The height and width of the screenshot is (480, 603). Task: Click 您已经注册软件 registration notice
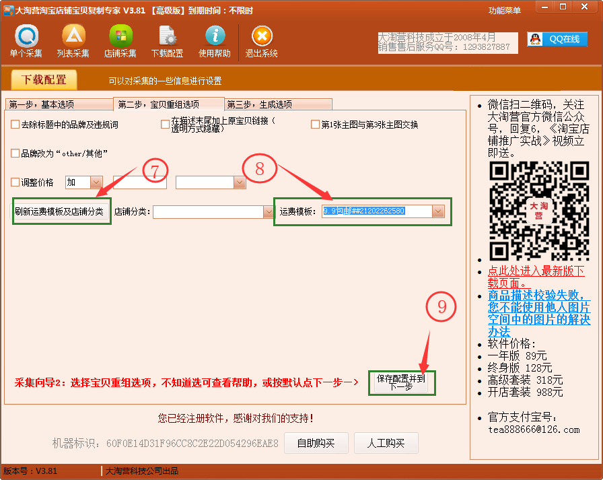click(236, 418)
